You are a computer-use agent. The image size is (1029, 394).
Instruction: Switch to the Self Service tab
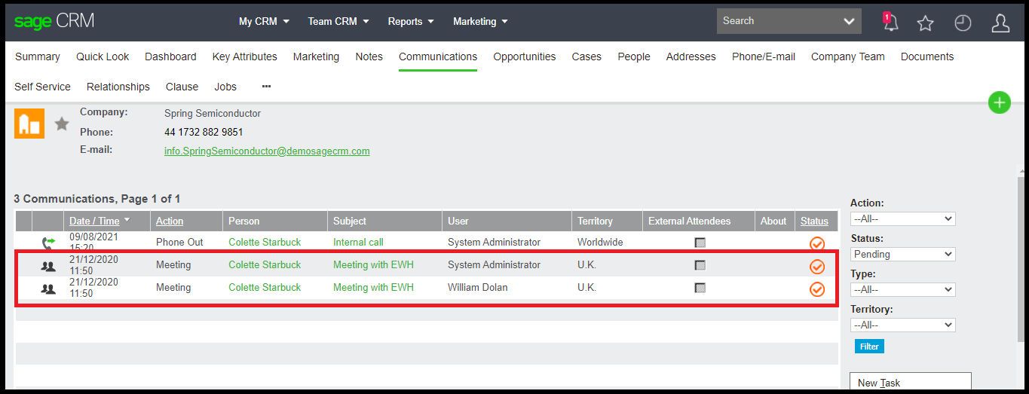click(x=42, y=87)
